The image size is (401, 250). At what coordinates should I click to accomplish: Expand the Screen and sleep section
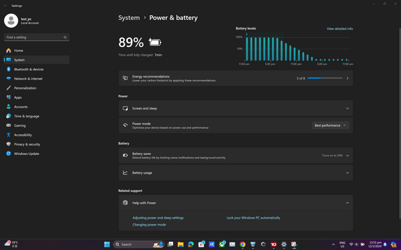pos(347,108)
